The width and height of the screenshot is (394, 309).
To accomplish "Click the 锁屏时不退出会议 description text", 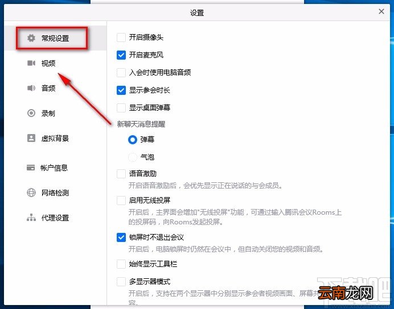I will [226, 249].
